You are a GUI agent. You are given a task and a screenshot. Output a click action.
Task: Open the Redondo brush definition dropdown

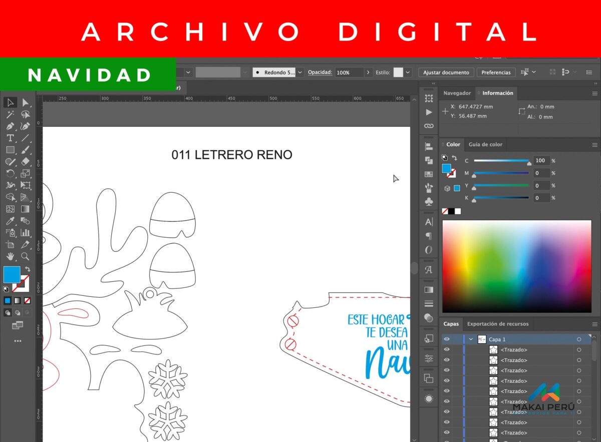pos(299,73)
